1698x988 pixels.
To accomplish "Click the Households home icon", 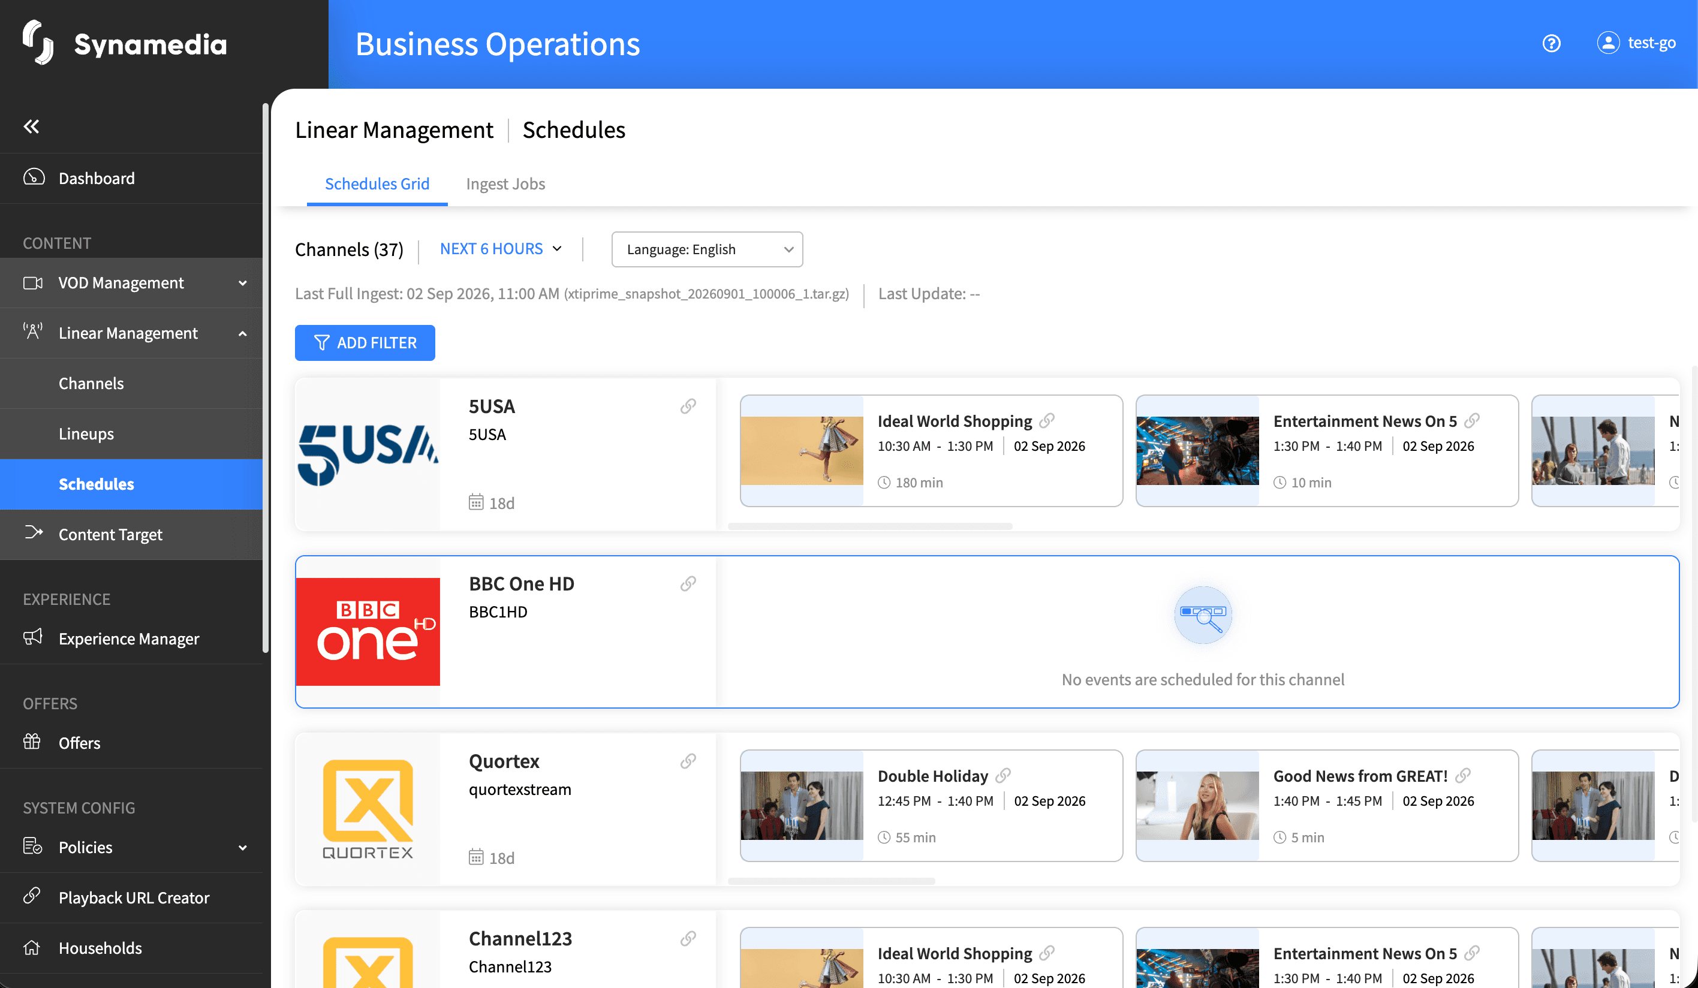I will coord(32,948).
